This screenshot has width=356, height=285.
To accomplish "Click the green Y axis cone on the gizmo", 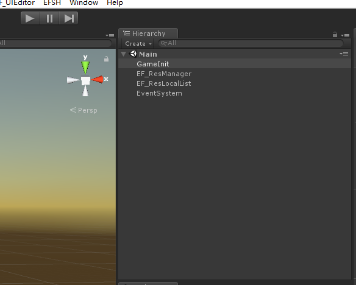I will 85,67.
